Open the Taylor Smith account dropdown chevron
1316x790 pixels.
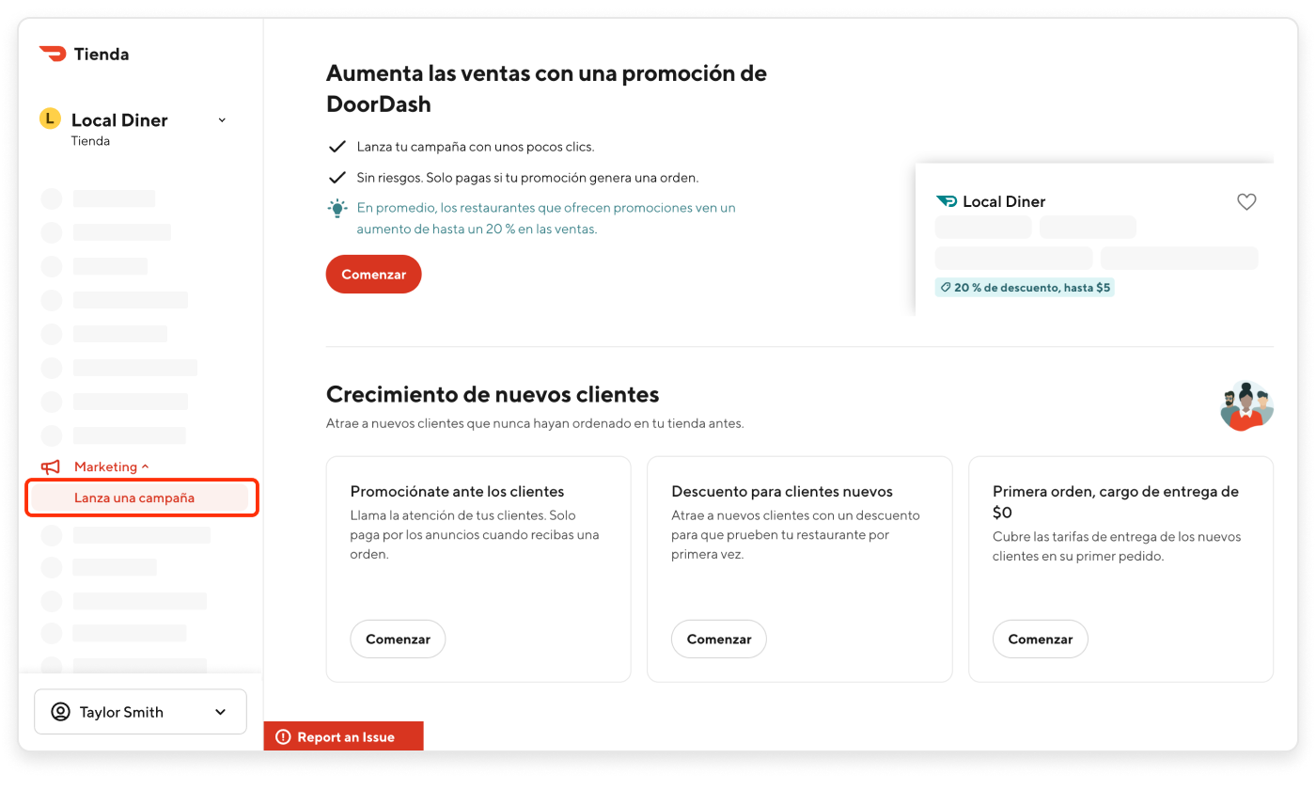pos(221,712)
